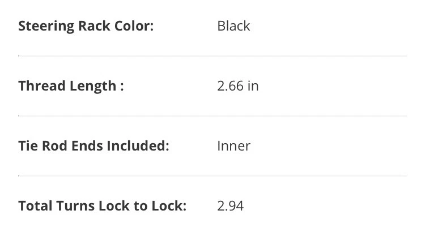Click the "Thread Length :" label
Viewport: 425px width, 249px height.
(x=71, y=86)
